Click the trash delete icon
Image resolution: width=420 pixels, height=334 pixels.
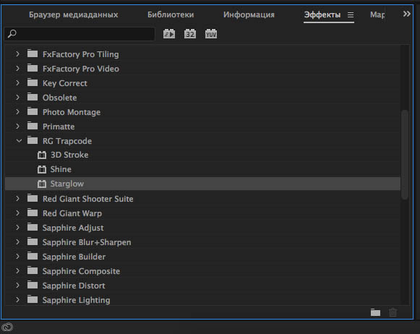pyautogui.click(x=393, y=312)
